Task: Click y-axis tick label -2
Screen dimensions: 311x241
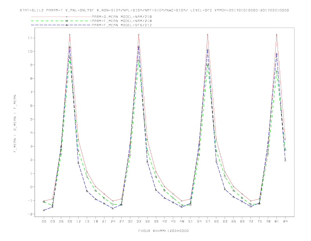Action: [30, 214]
